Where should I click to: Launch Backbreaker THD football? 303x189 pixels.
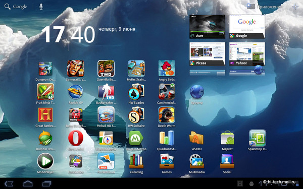tap(106, 92)
